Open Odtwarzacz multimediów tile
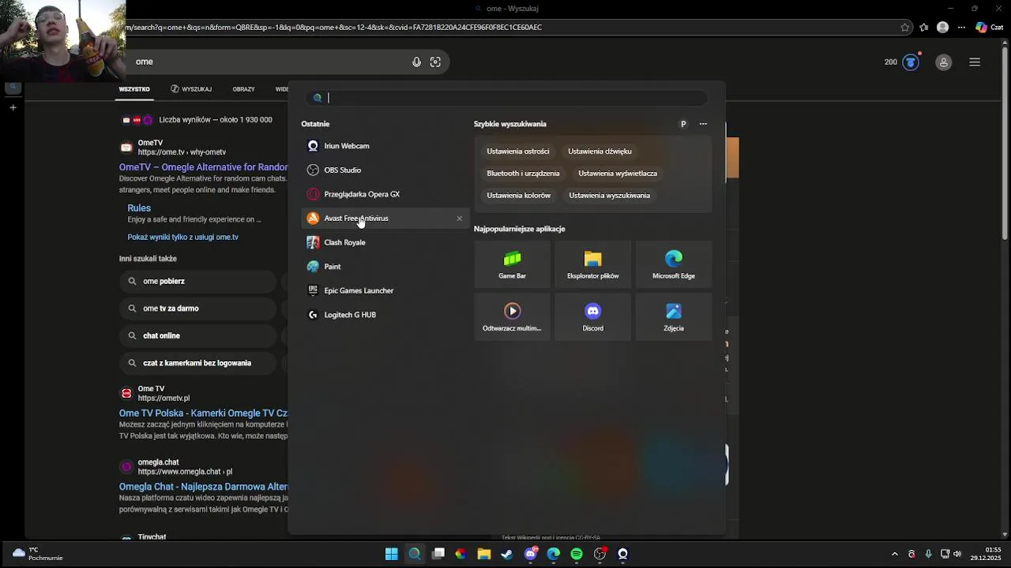1011x568 pixels. click(x=512, y=317)
